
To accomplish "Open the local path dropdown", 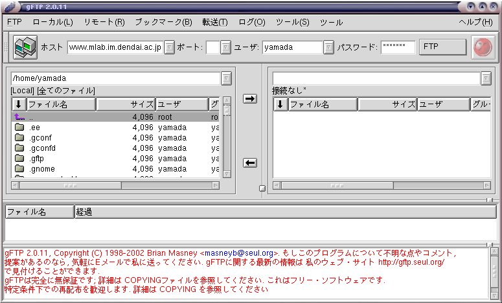I will 226,78.
